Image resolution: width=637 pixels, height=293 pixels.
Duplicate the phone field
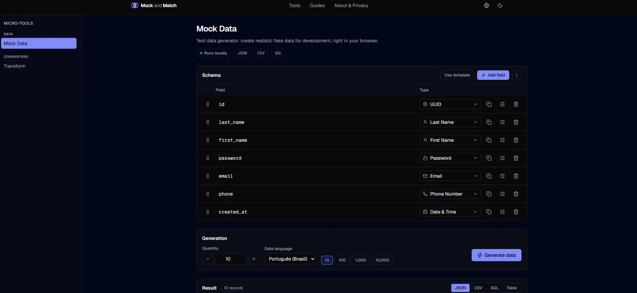pyautogui.click(x=489, y=194)
